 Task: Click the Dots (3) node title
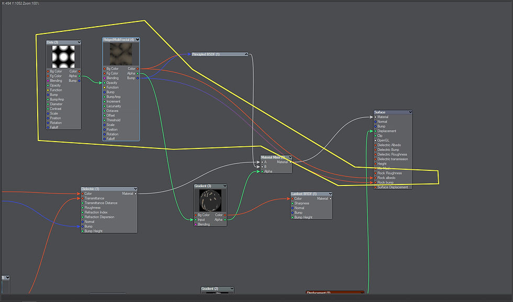(52, 42)
